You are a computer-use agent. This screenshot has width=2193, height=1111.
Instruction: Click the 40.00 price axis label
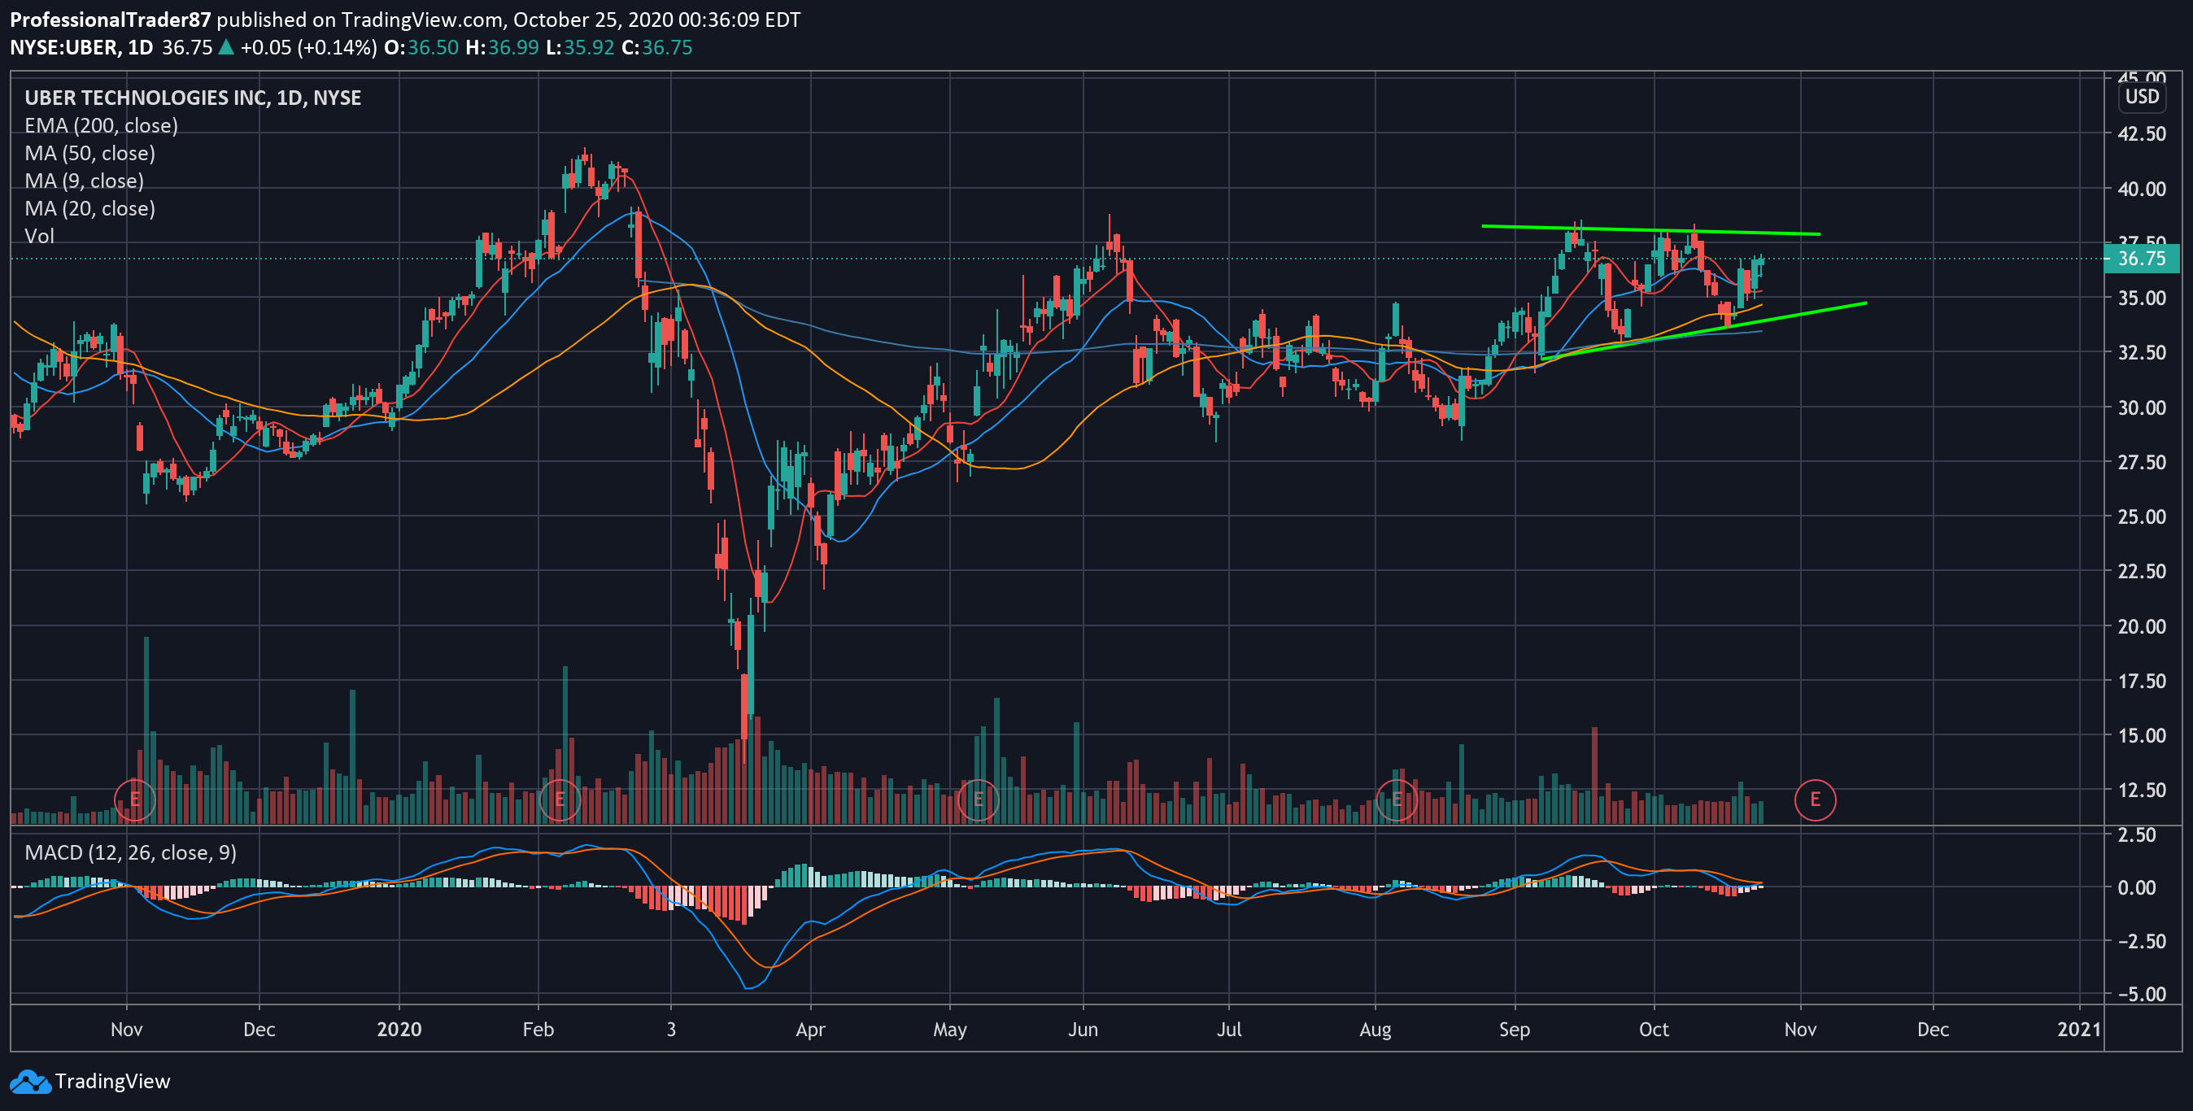point(2141,188)
